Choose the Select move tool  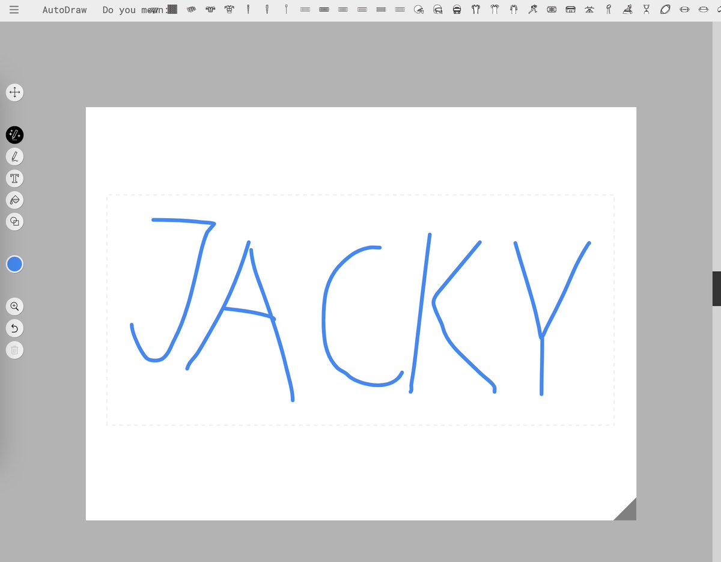tap(14, 93)
